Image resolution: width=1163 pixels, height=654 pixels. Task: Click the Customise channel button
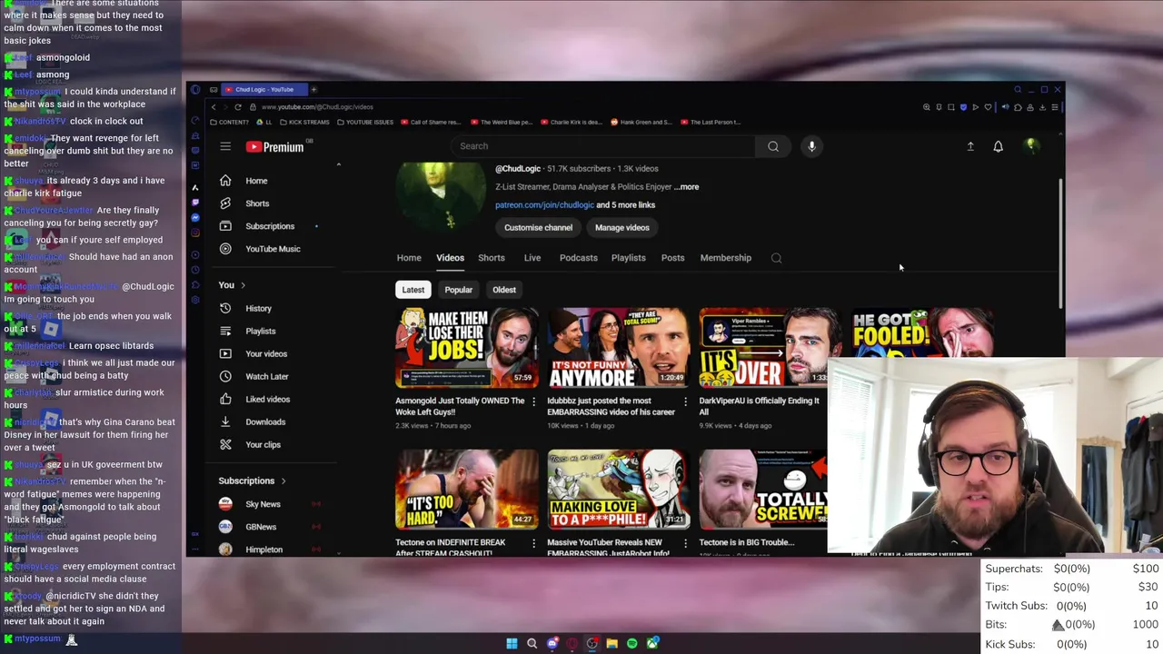539,228
